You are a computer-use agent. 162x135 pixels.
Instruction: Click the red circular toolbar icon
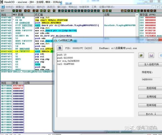pyautogui.click(x=135, y=11)
